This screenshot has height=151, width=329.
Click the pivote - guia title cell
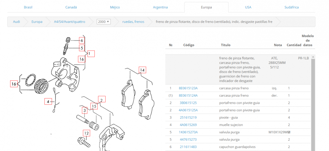[x=228, y=118]
